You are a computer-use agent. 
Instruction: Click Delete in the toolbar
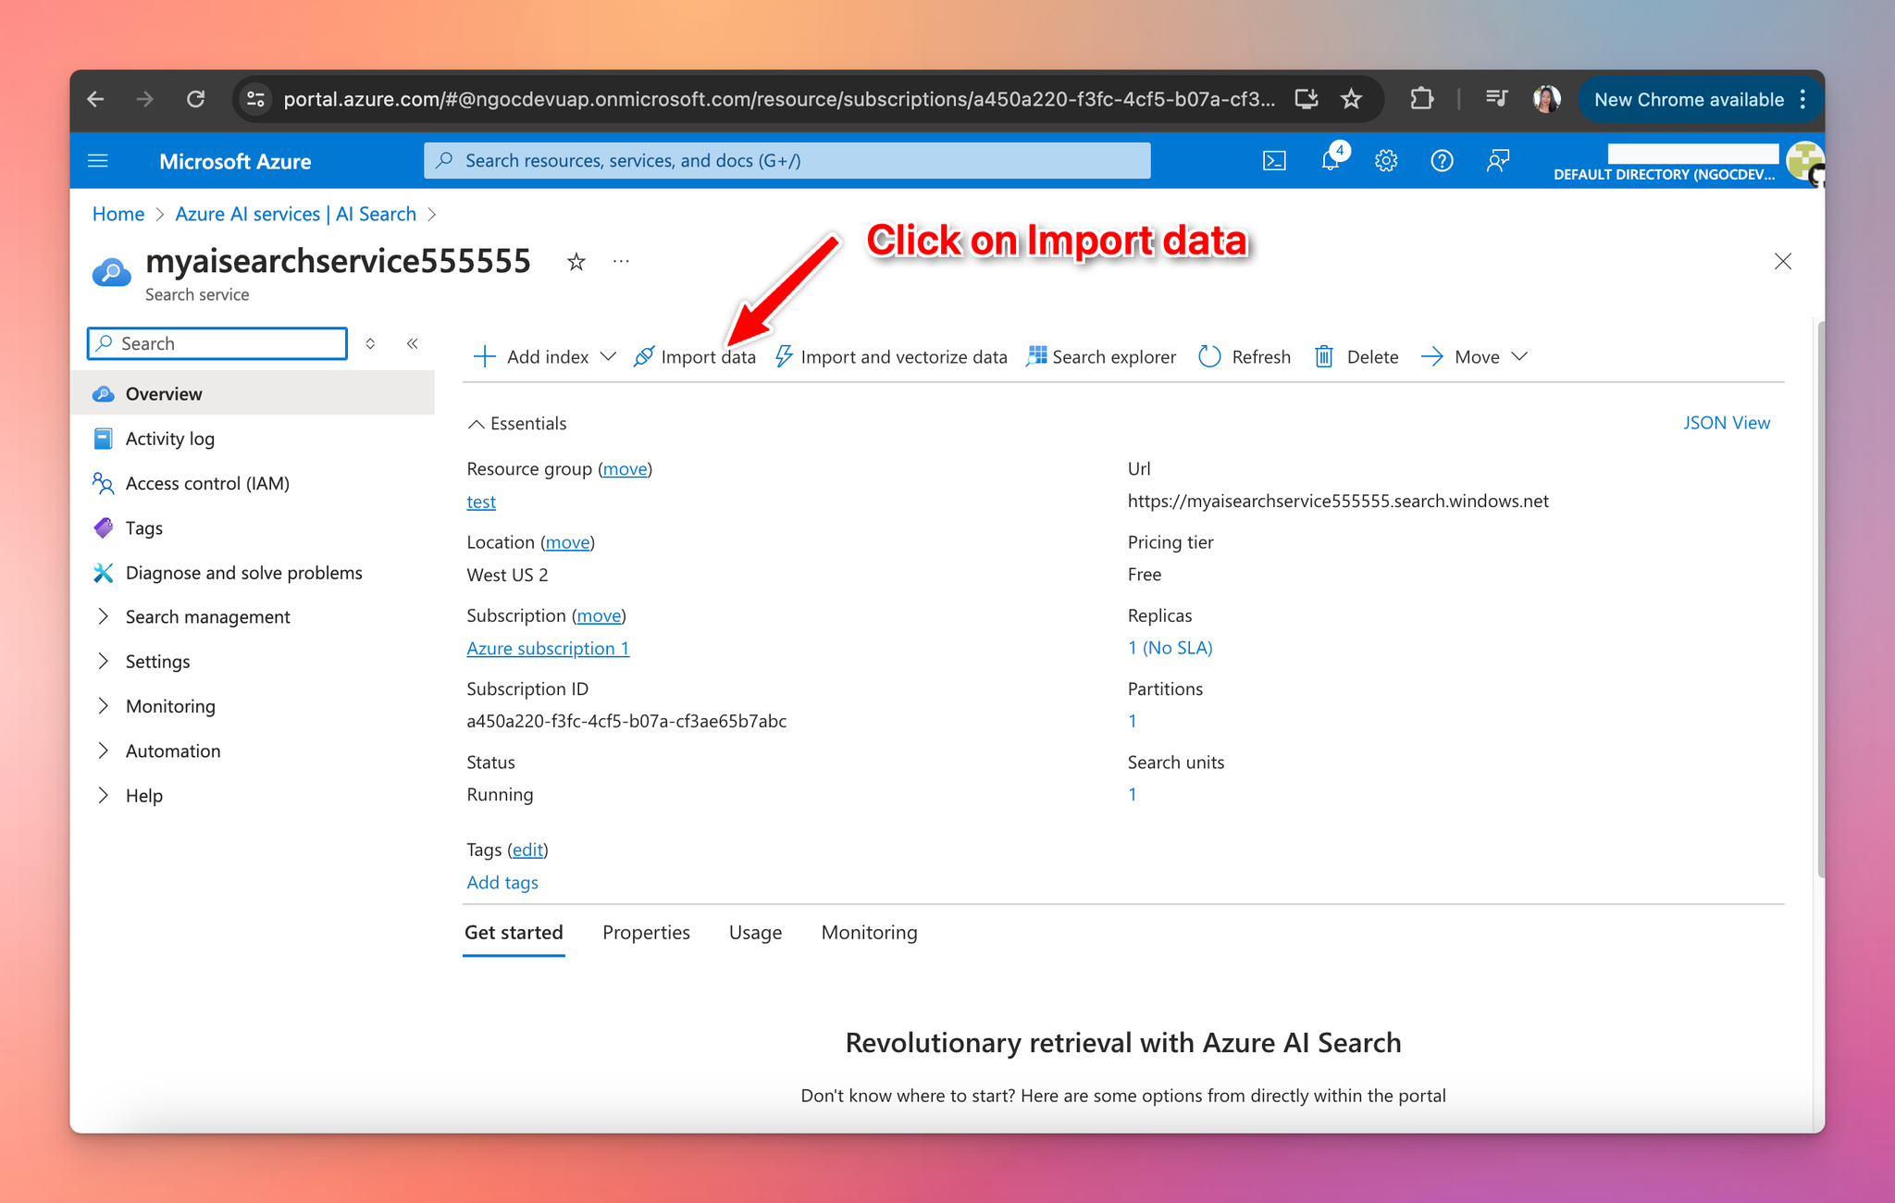tap(1356, 356)
